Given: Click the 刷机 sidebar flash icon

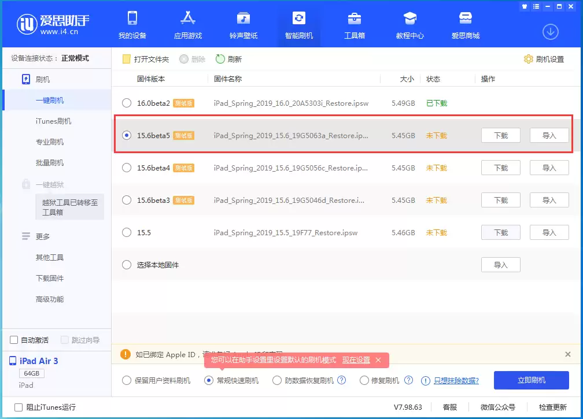Looking at the screenshot, I should [x=26, y=79].
